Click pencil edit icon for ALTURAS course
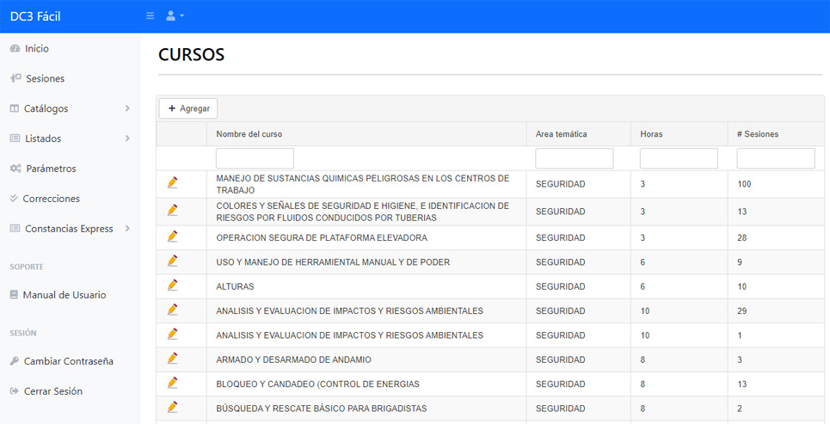 [173, 286]
